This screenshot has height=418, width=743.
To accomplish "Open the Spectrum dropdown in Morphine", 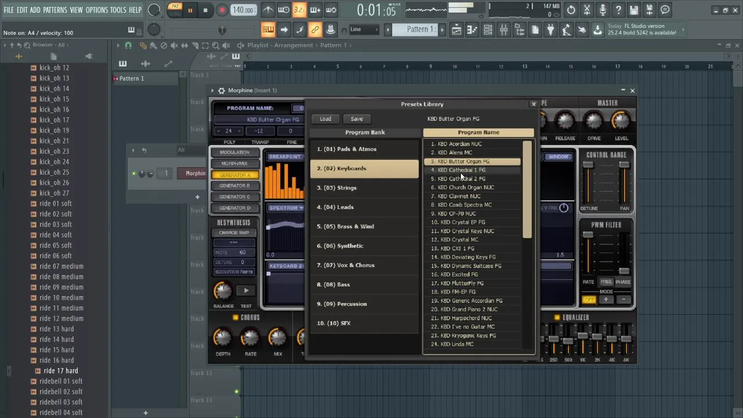I will coord(286,208).
